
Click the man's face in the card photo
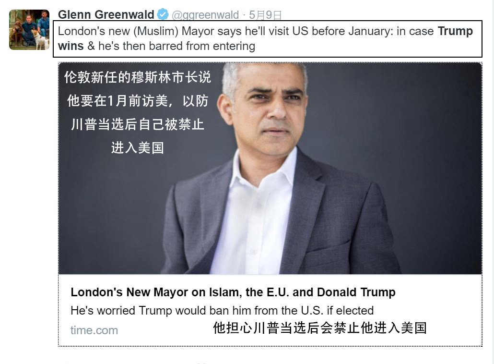(271, 107)
